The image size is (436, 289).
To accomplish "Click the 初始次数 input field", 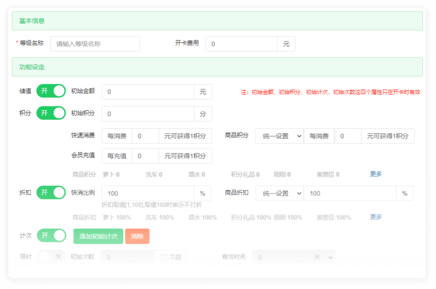I will (x=128, y=257).
